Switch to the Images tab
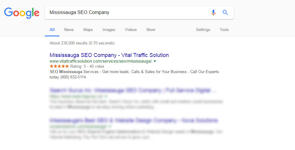 coord(109,30)
